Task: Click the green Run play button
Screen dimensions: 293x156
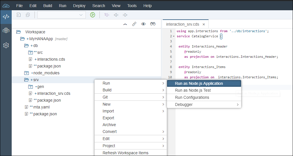Action: click(x=93, y=15)
